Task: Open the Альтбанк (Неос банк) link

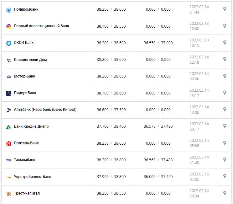Action: point(45,110)
